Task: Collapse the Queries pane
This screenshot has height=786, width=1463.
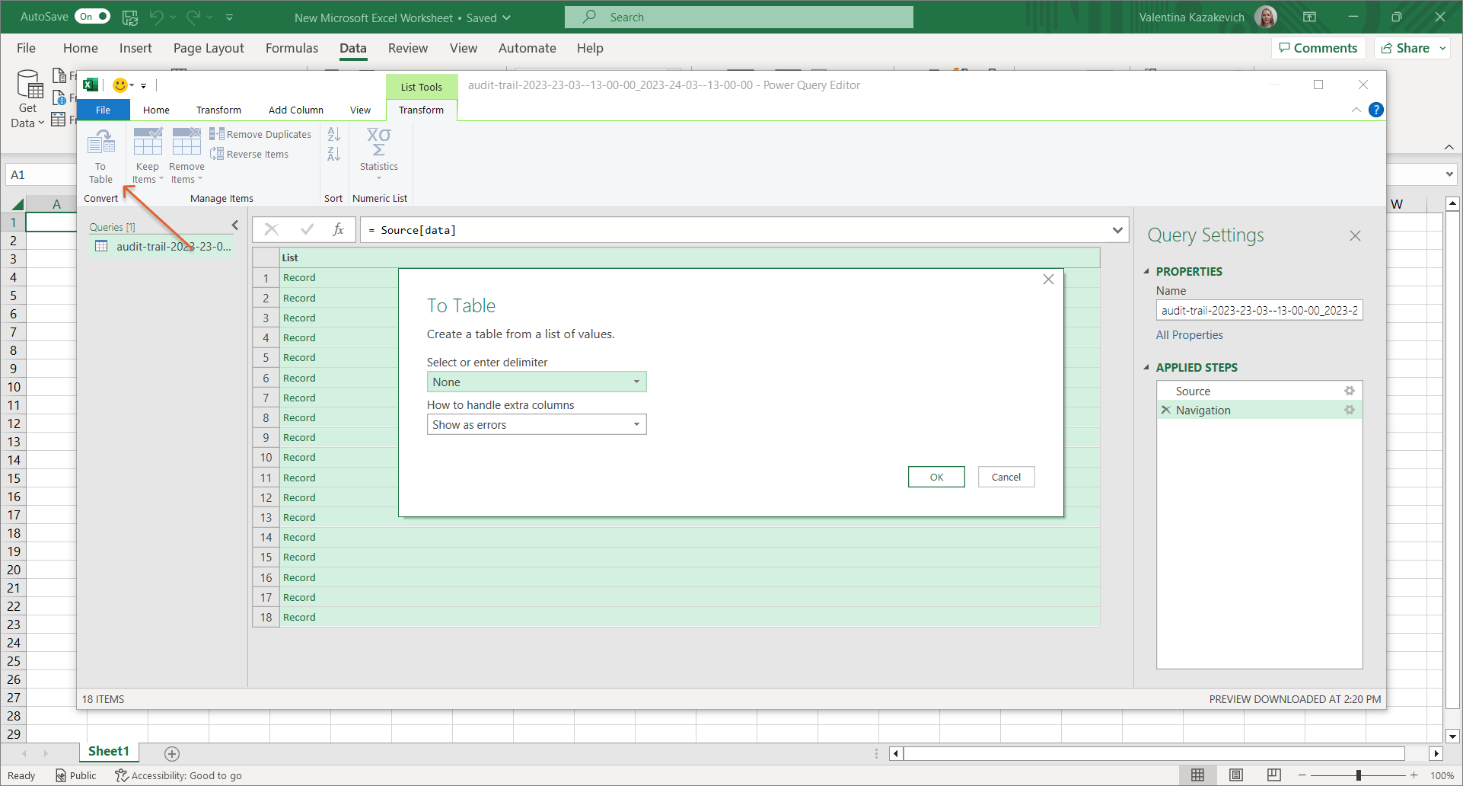Action: tap(235, 225)
